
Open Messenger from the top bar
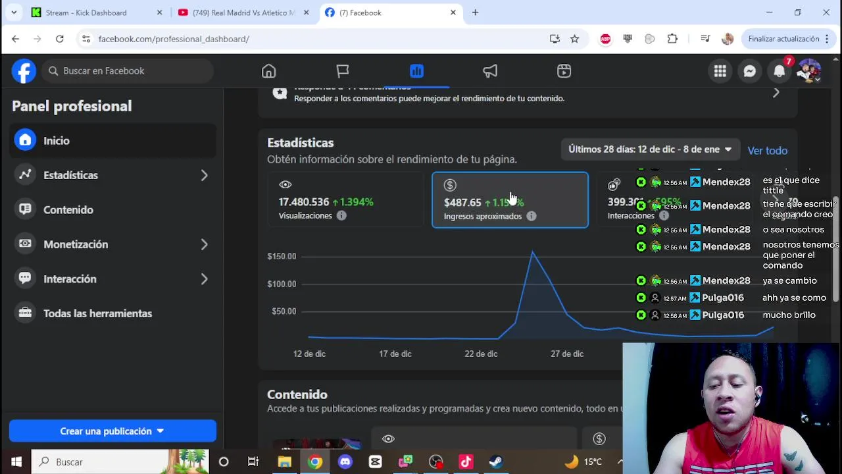coord(750,71)
